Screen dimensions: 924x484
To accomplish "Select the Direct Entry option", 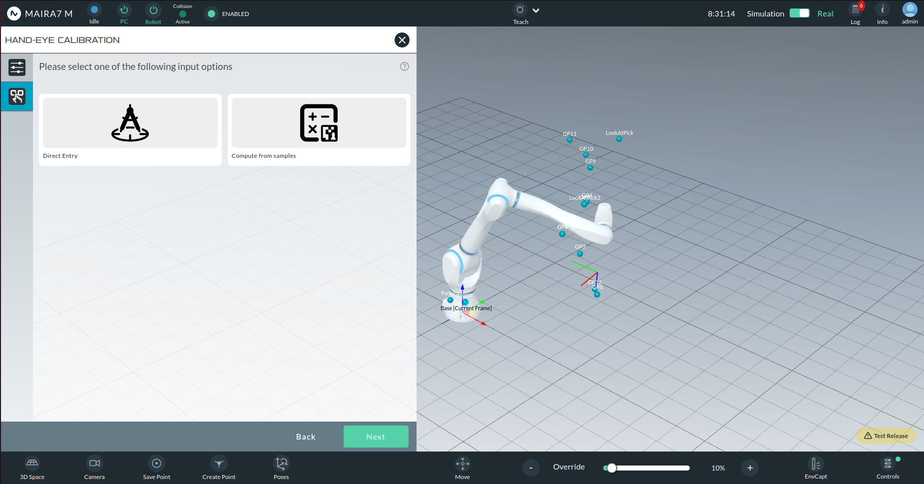I will [x=130, y=130].
